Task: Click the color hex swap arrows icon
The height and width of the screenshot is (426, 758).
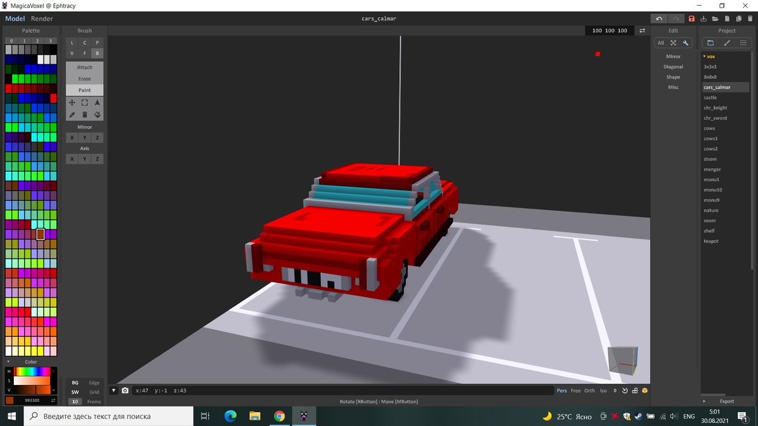Action: [x=53, y=401]
